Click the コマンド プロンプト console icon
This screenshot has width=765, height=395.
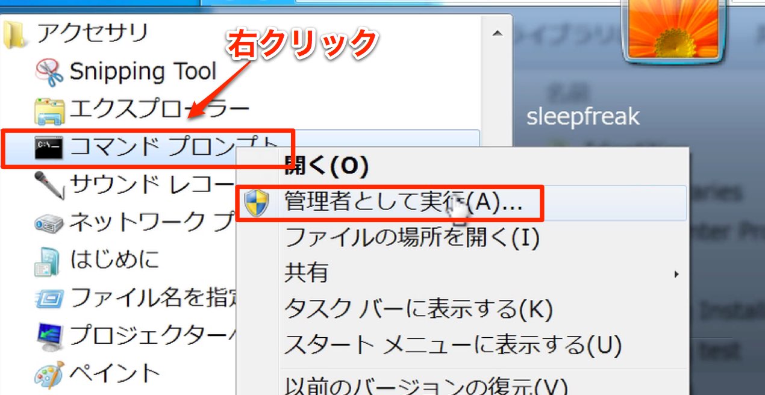pos(49,148)
